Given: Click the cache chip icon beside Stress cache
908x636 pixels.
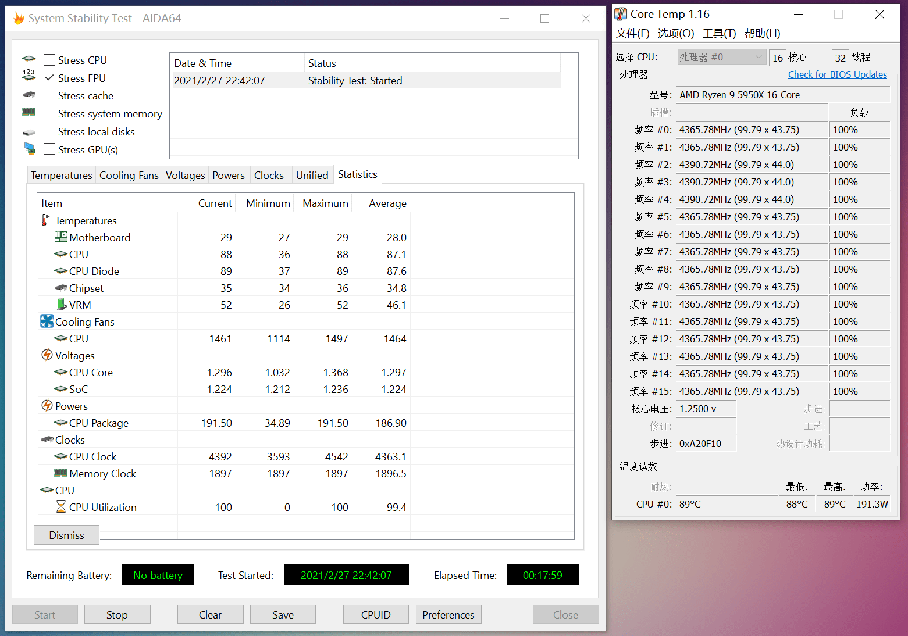Looking at the screenshot, I should 29,95.
